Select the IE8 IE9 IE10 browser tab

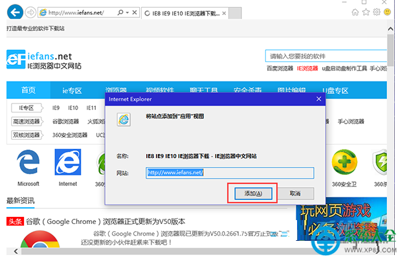coord(184,13)
